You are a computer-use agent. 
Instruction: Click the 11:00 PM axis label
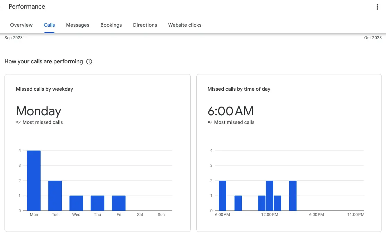[356, 215]
